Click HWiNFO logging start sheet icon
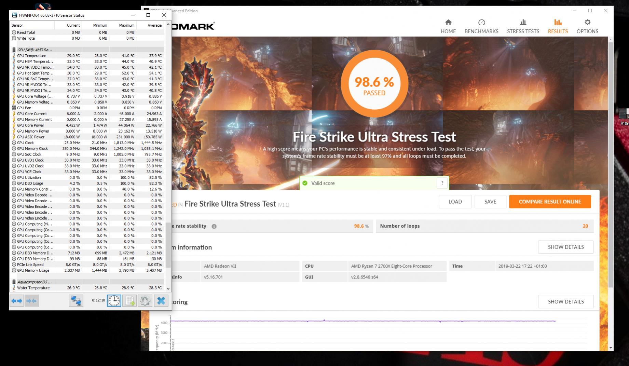This screenshot has height=366, width=629. (129, 301)
